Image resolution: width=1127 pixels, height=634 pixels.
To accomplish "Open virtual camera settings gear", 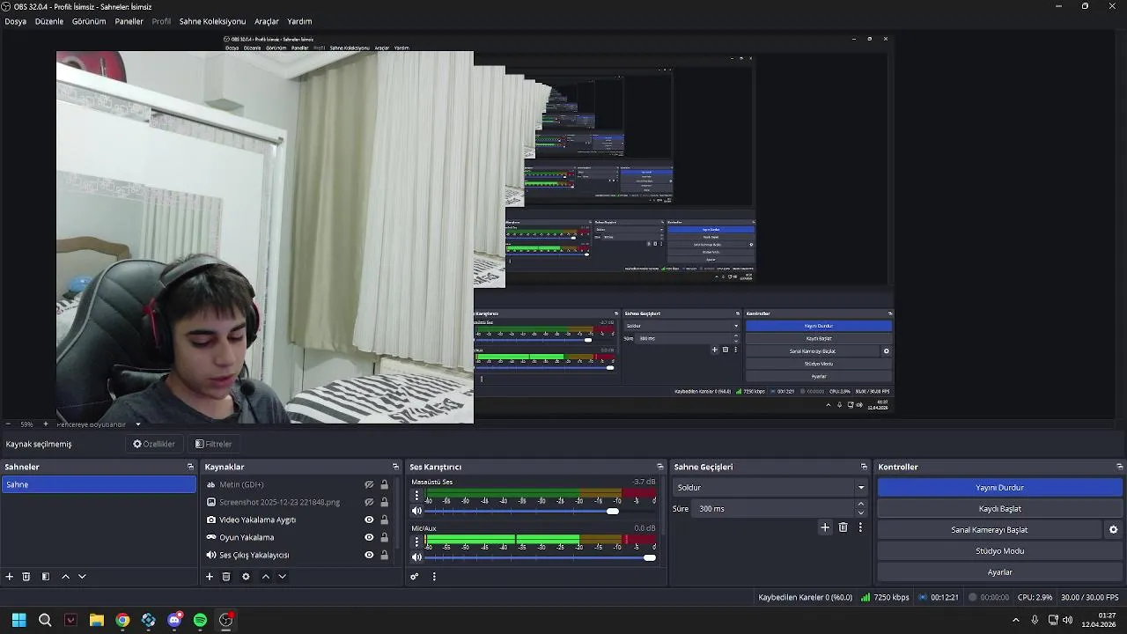I will [1113, 530].
